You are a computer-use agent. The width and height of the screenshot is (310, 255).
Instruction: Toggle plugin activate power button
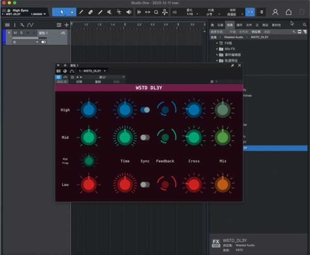[x=58, y=77]
